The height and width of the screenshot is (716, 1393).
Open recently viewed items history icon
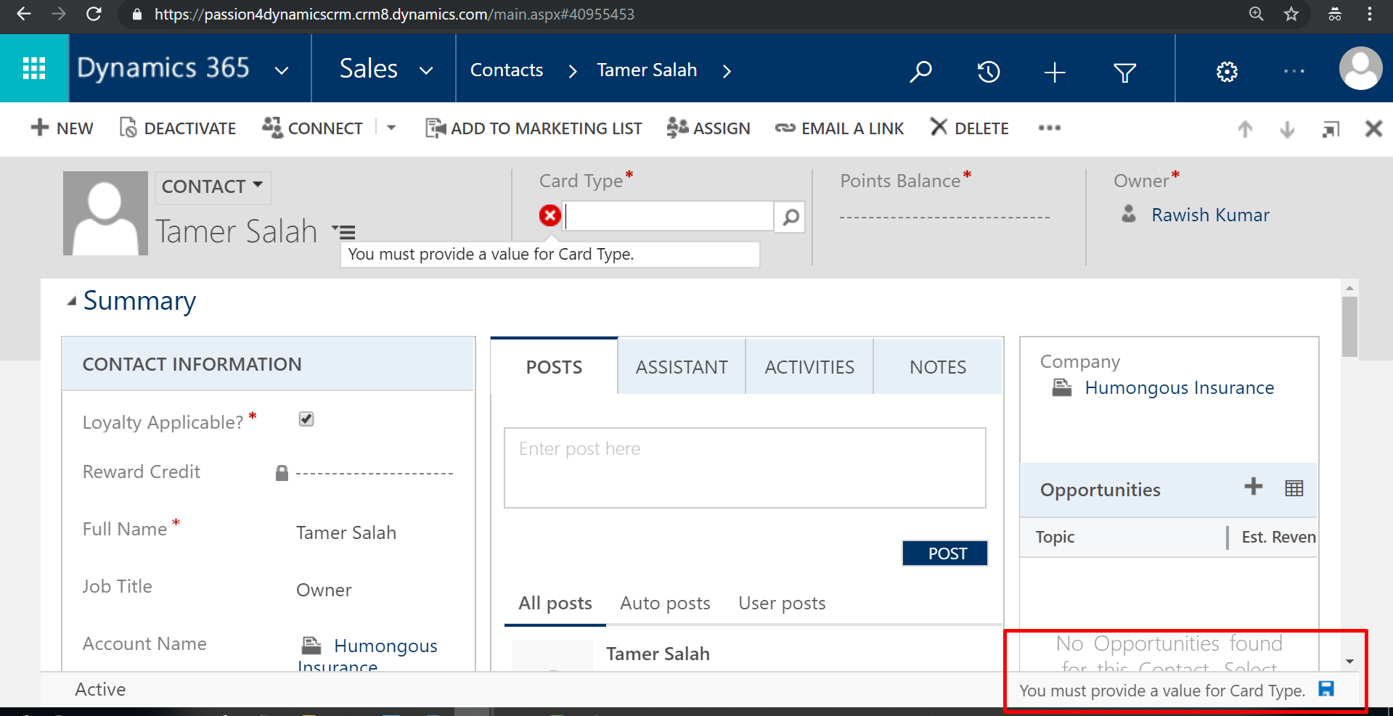[x=988, y=71]
